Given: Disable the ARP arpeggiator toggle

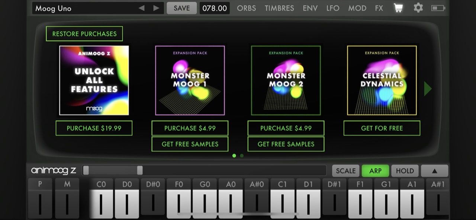Looking at the screenshot, I should [x=375, y=171].
